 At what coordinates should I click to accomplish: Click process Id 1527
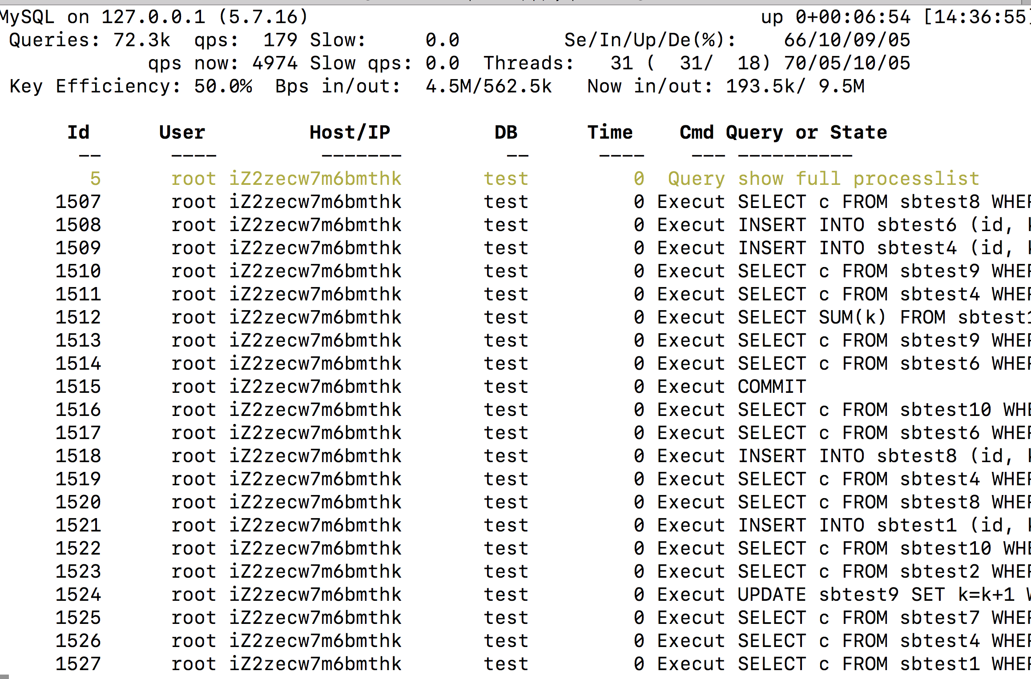[78, 664]
